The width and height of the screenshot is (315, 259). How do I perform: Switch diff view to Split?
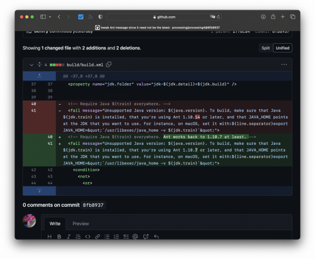[x=266, y=48]
